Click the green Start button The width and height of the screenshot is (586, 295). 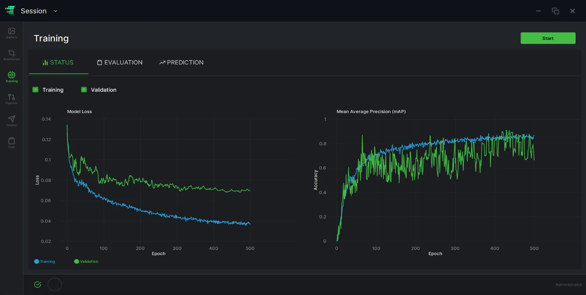(x=548, y=38)
